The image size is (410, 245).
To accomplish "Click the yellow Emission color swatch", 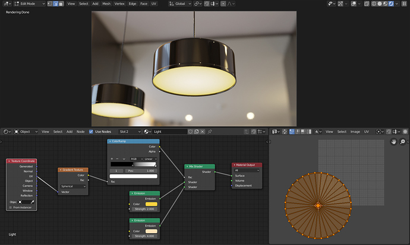I will click(152, 204).
